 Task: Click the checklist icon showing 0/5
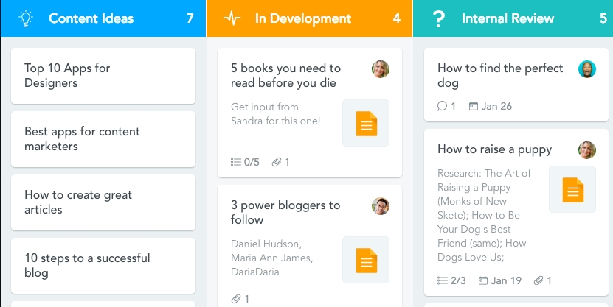pos(236,162)
